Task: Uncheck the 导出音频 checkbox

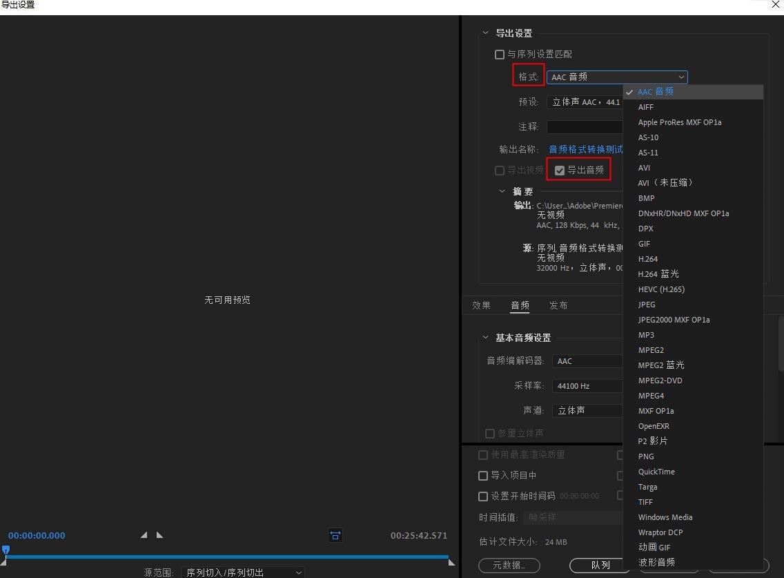Action: pos(560,171)
